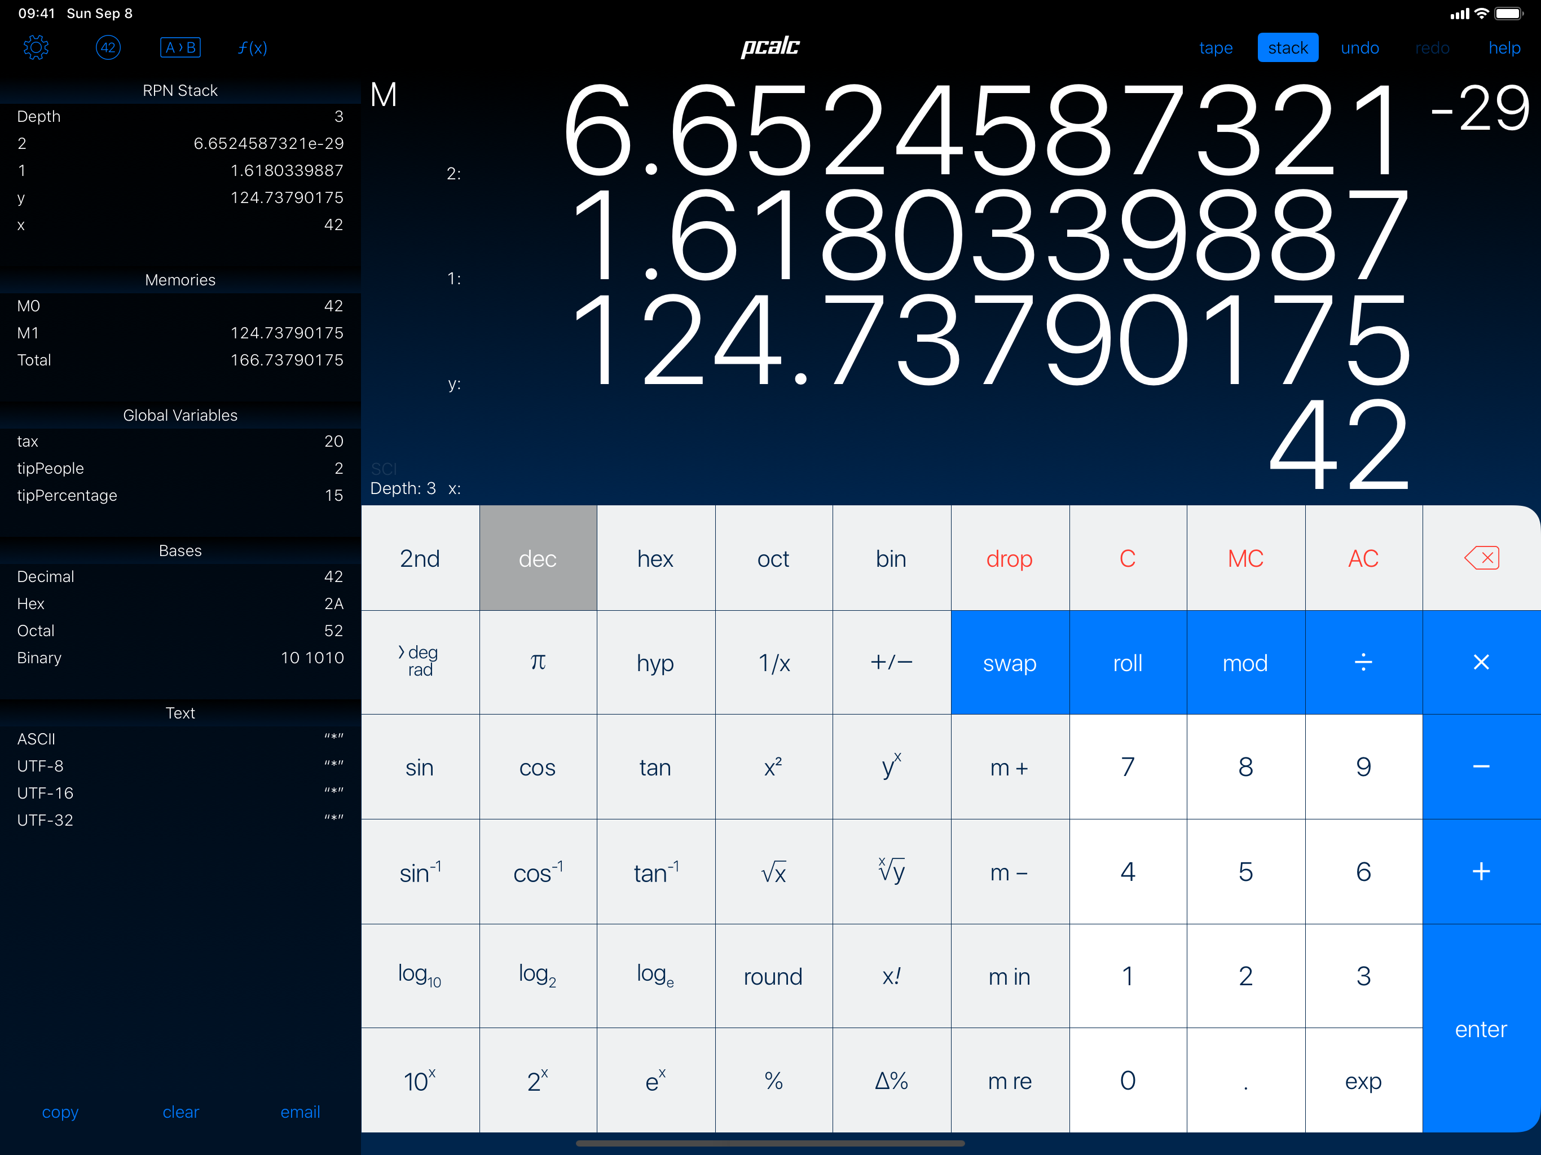Screen dimensions: 1541x1155
Task: Open the tape view
Action: point(1215,48)
